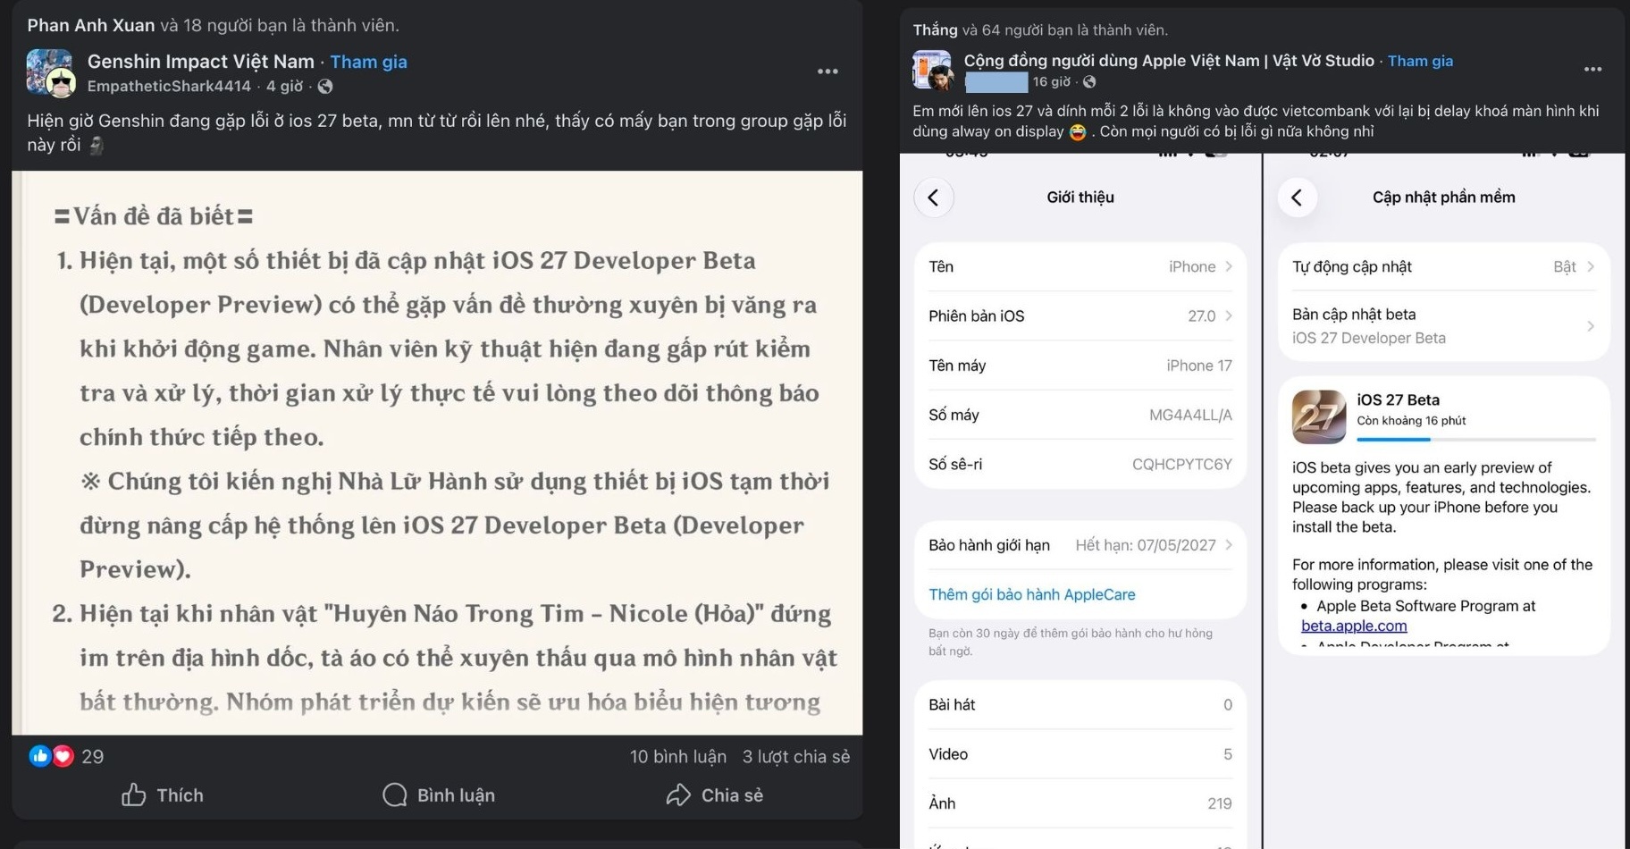Open Cộng đồng người dùng Apple Việt Nam group
The height and width of the screenshot is (849, 1630).
tap(1169, 61)
